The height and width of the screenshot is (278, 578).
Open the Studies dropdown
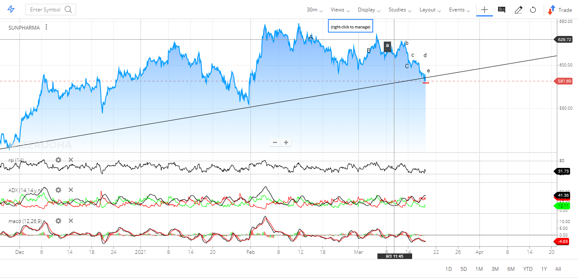[x=400, y=10]
